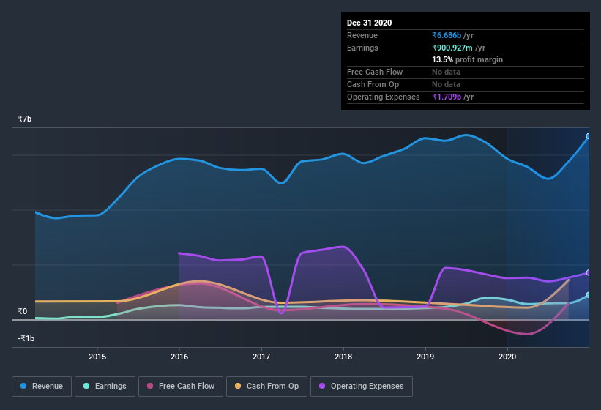Click the Free Cash Flow row label in tooltip
The height and width of the screenshot is (410, 601).
pyautogui.click(x=375, y=72)
